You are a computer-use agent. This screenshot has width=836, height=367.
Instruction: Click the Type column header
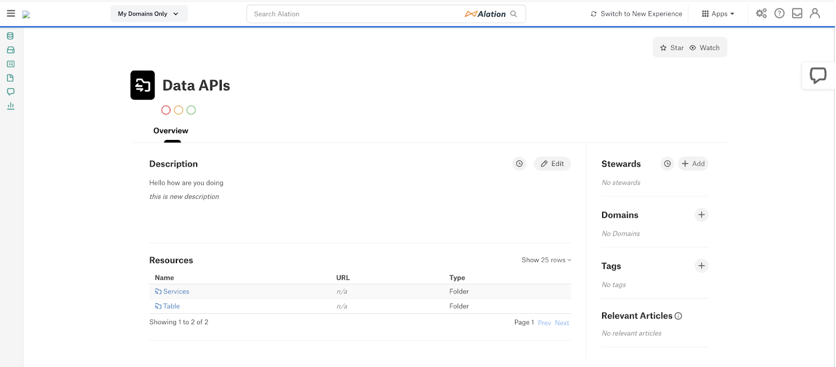pos(457,278)
